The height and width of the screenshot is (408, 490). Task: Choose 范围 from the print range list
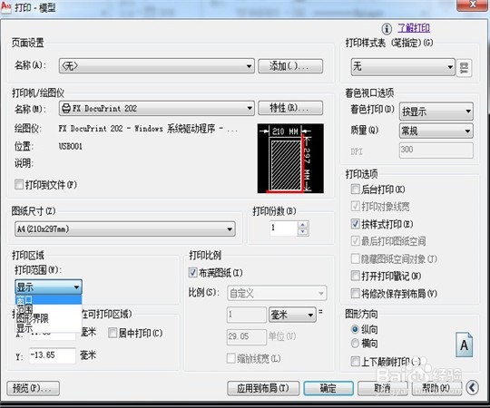coord(48,309)
